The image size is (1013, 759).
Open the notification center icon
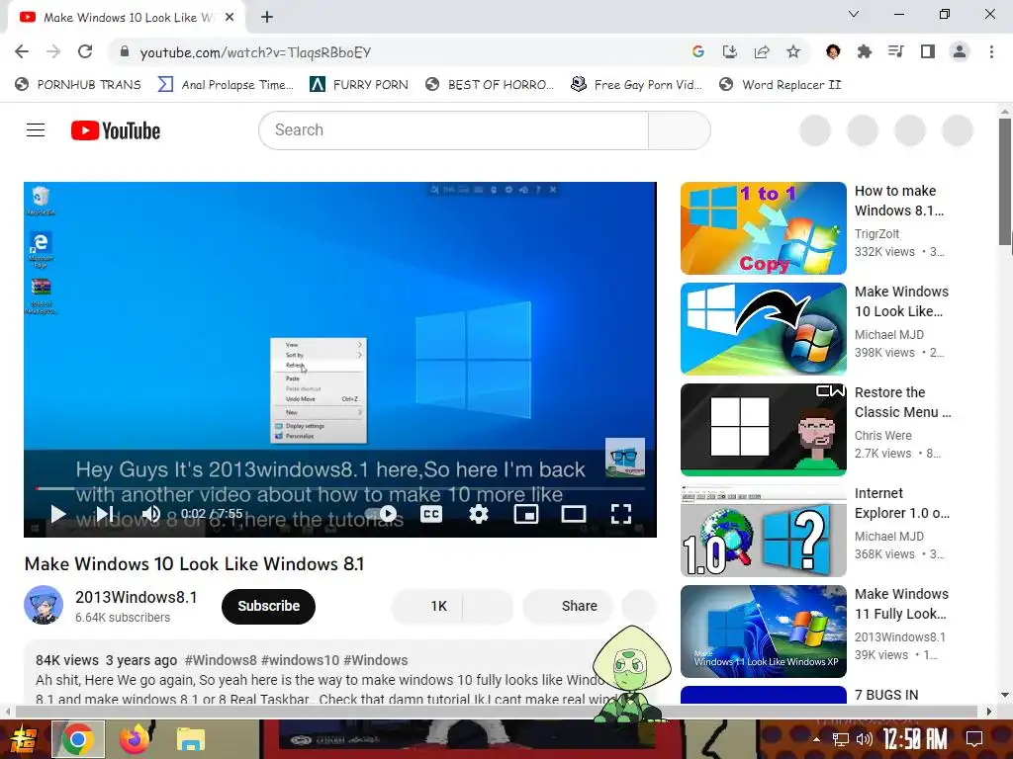pyautogui.click(x=974, y=738)
